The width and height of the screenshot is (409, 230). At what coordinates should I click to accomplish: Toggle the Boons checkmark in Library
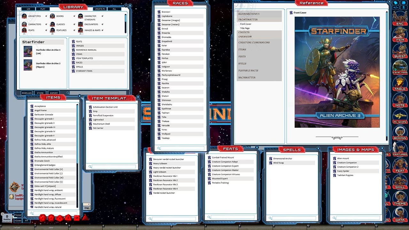pos(74,16)
